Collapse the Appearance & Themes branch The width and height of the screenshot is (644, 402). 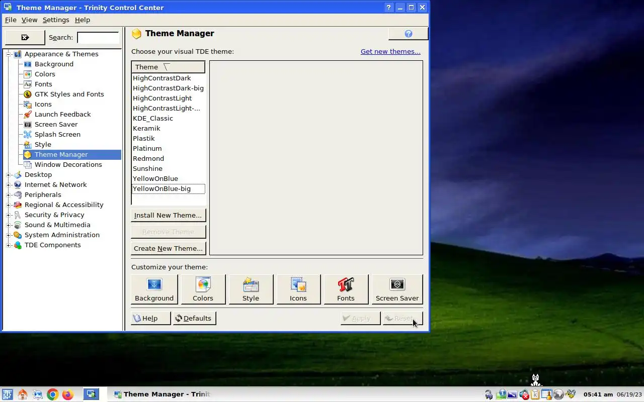point(9,54)
